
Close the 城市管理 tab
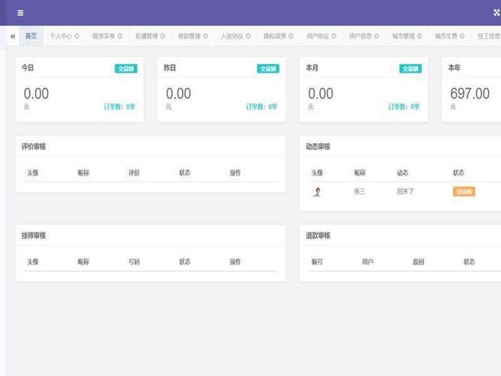coord(420,36)
